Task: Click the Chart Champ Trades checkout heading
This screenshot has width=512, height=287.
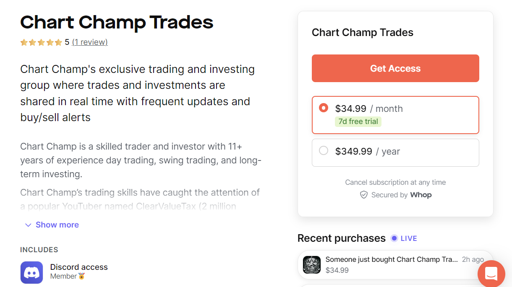Action: click(363, 32)
